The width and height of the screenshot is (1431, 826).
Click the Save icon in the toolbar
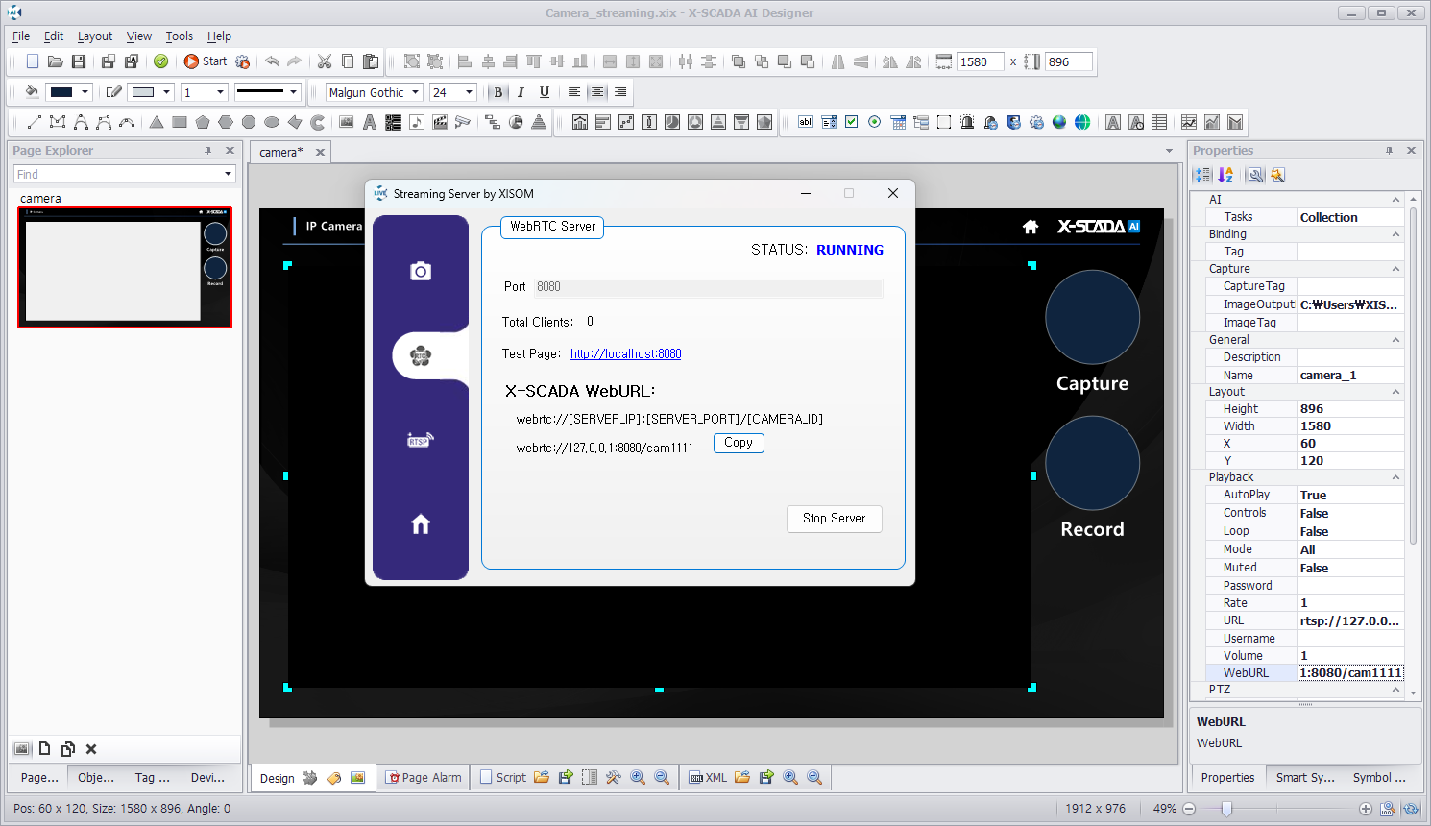[x=79, y=61]
